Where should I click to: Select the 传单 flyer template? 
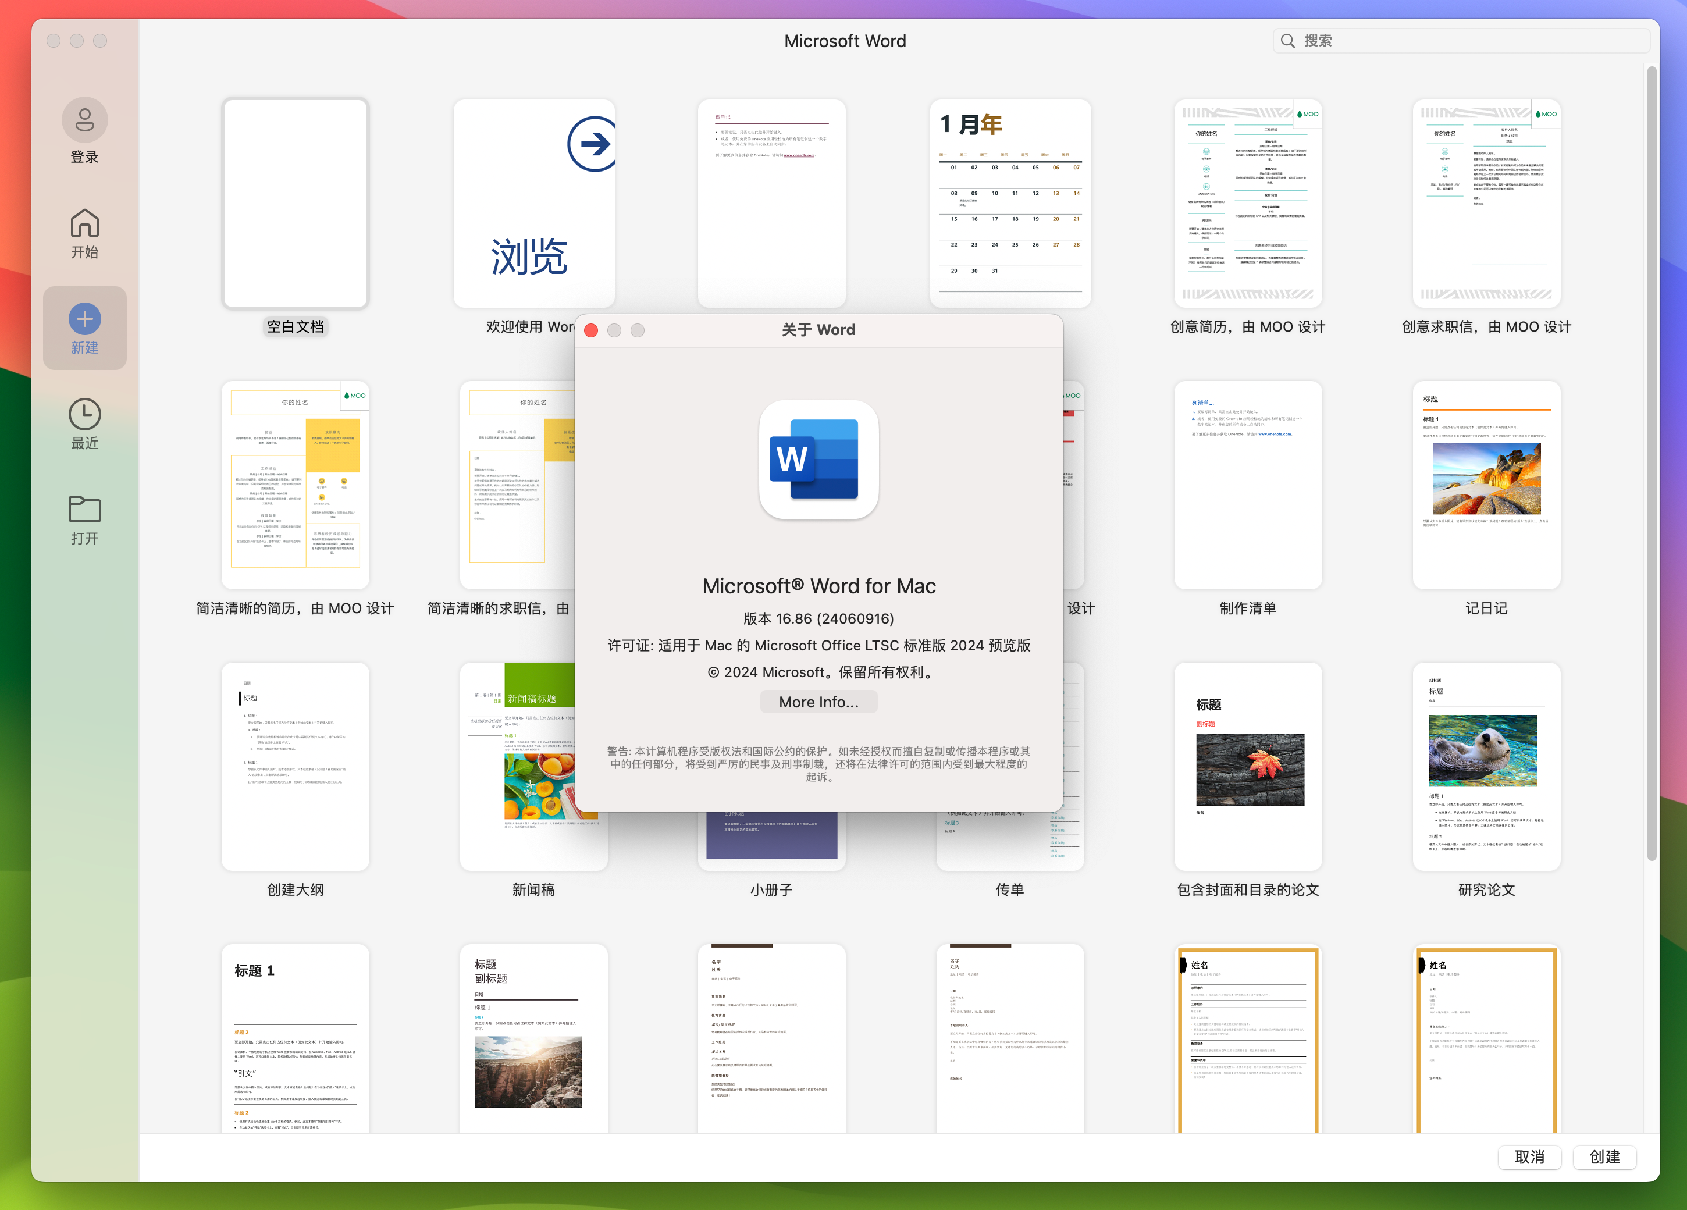coord(1010,841)
